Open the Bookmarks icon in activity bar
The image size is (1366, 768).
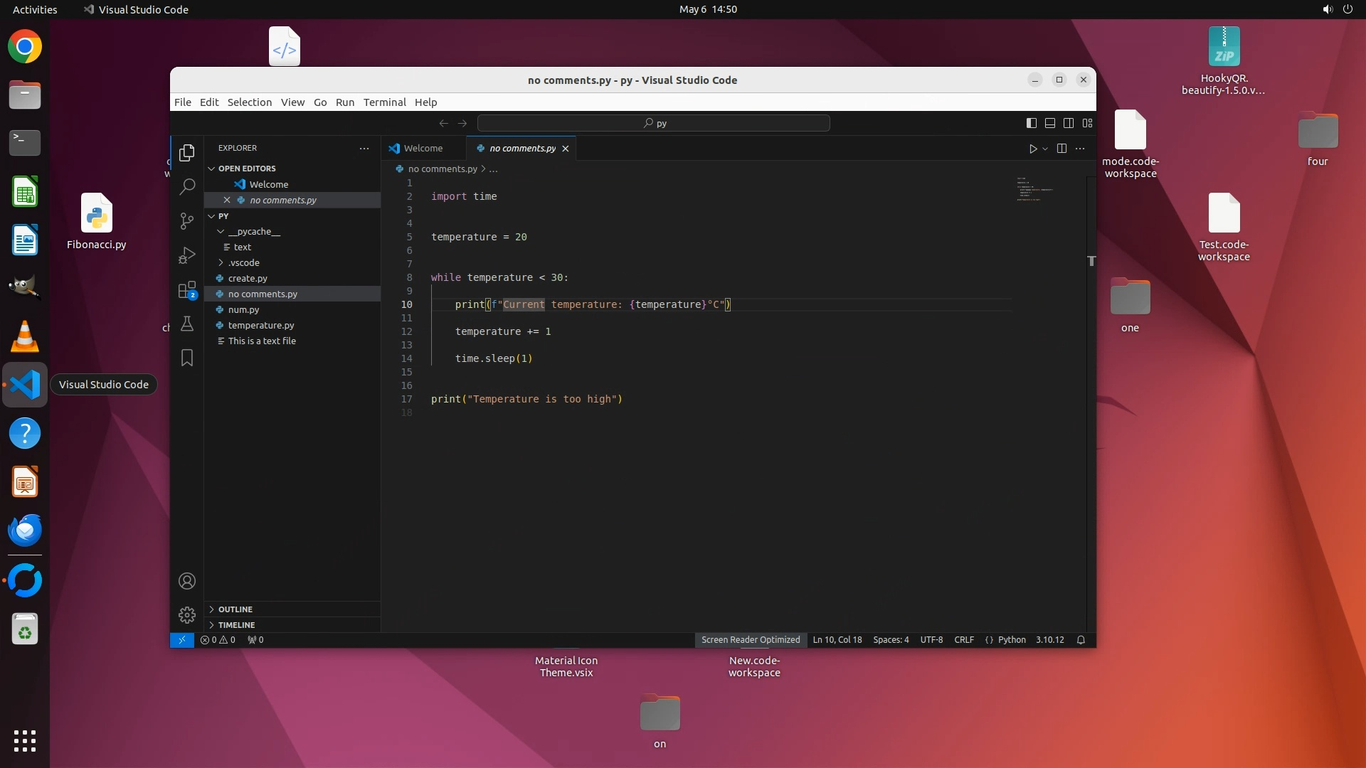[x=187, y=358]
